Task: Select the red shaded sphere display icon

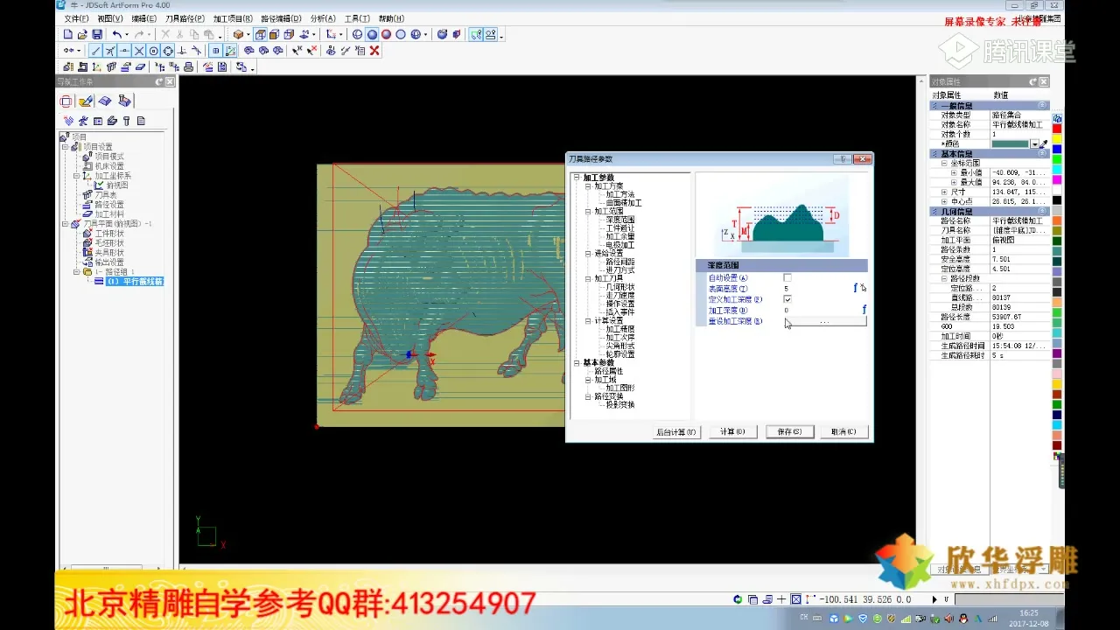Action: [x=386, y=35]
